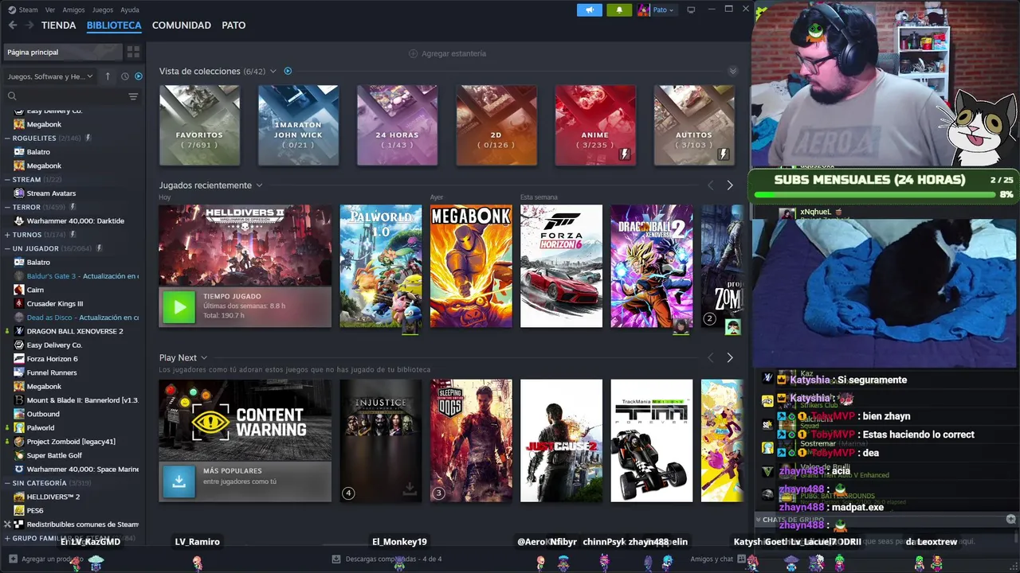The image size is (1020, 573).
Task: Open the Just Cause 2 cover art
Action: [561, 441]
